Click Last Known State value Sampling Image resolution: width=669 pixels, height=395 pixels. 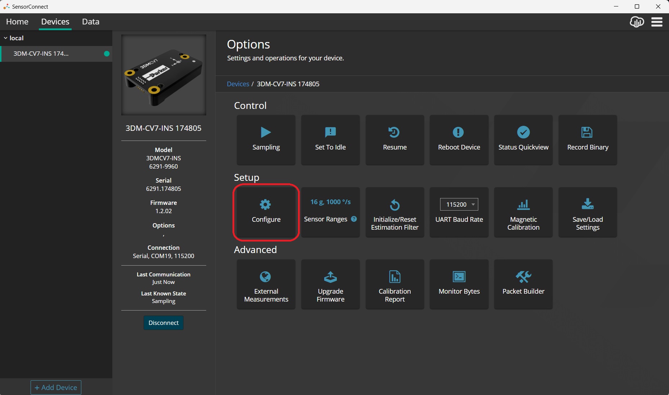click(163, 301)
